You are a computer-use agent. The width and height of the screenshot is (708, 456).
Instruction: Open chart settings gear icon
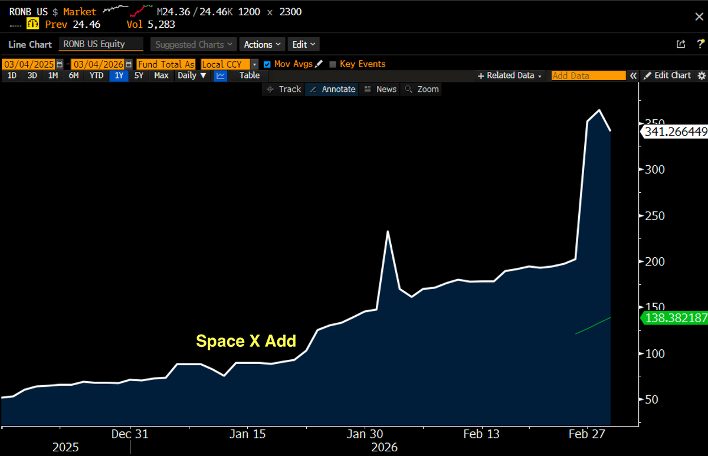click(702, 76)
